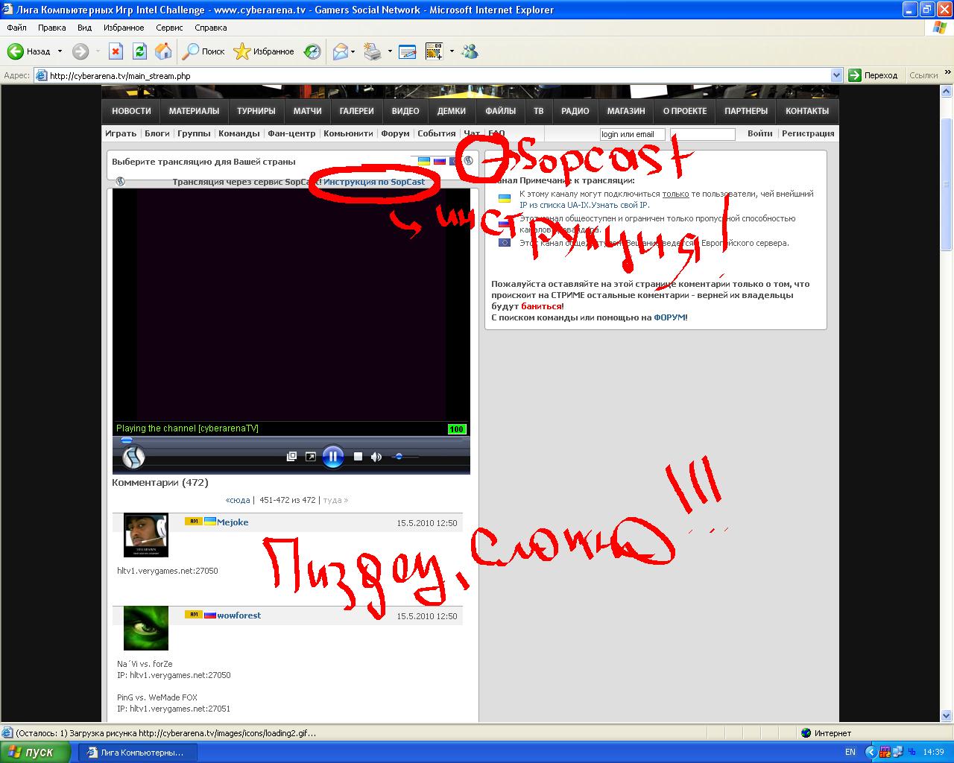Open Mejoke's profile link
This screenshot has width=954, height=763.
233,522
